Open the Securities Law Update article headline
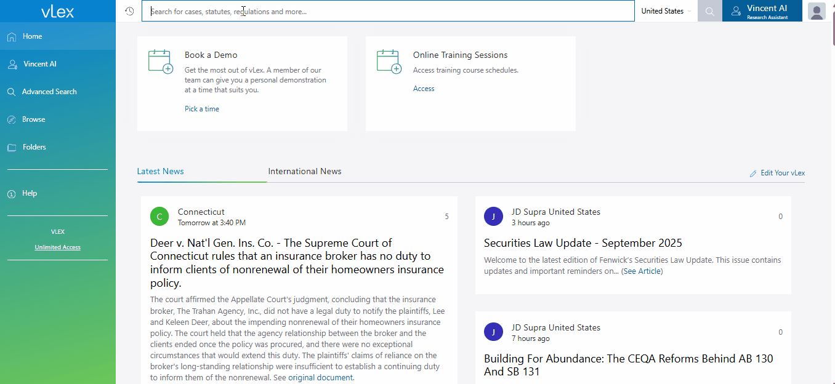Viewport: 835px width, 384px height. (583, 243)
